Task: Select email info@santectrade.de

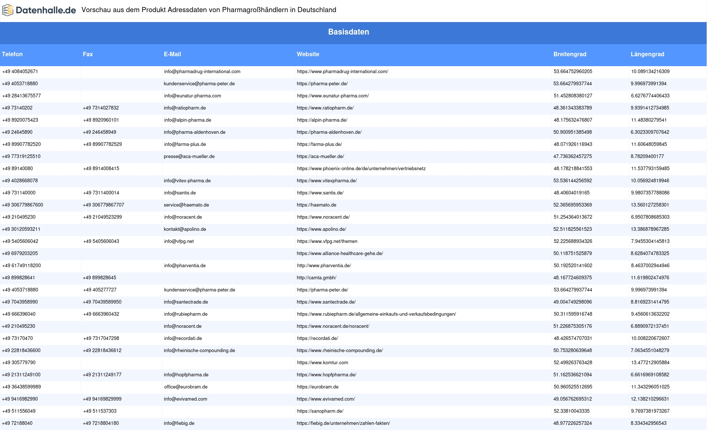Action: point(186,302)
